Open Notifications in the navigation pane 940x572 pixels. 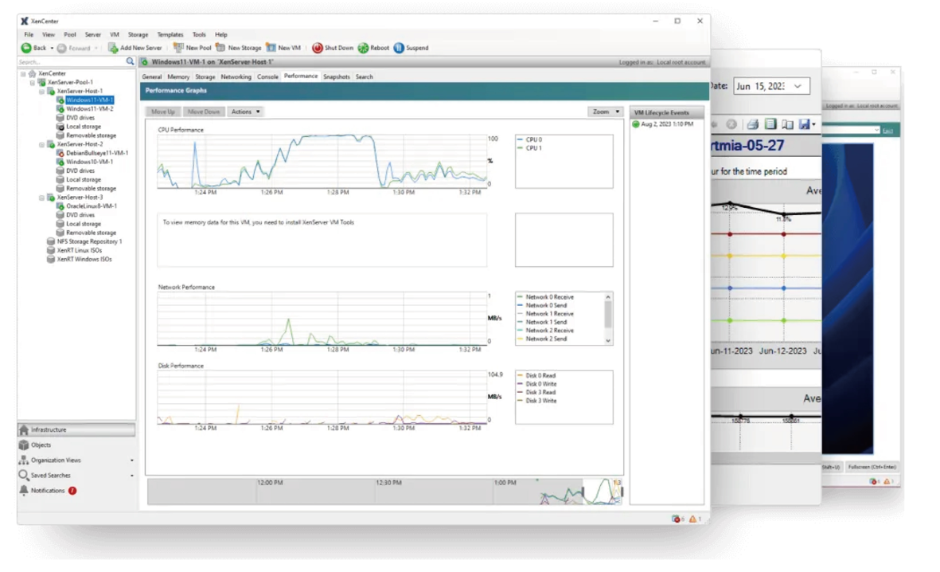(48, 491)
